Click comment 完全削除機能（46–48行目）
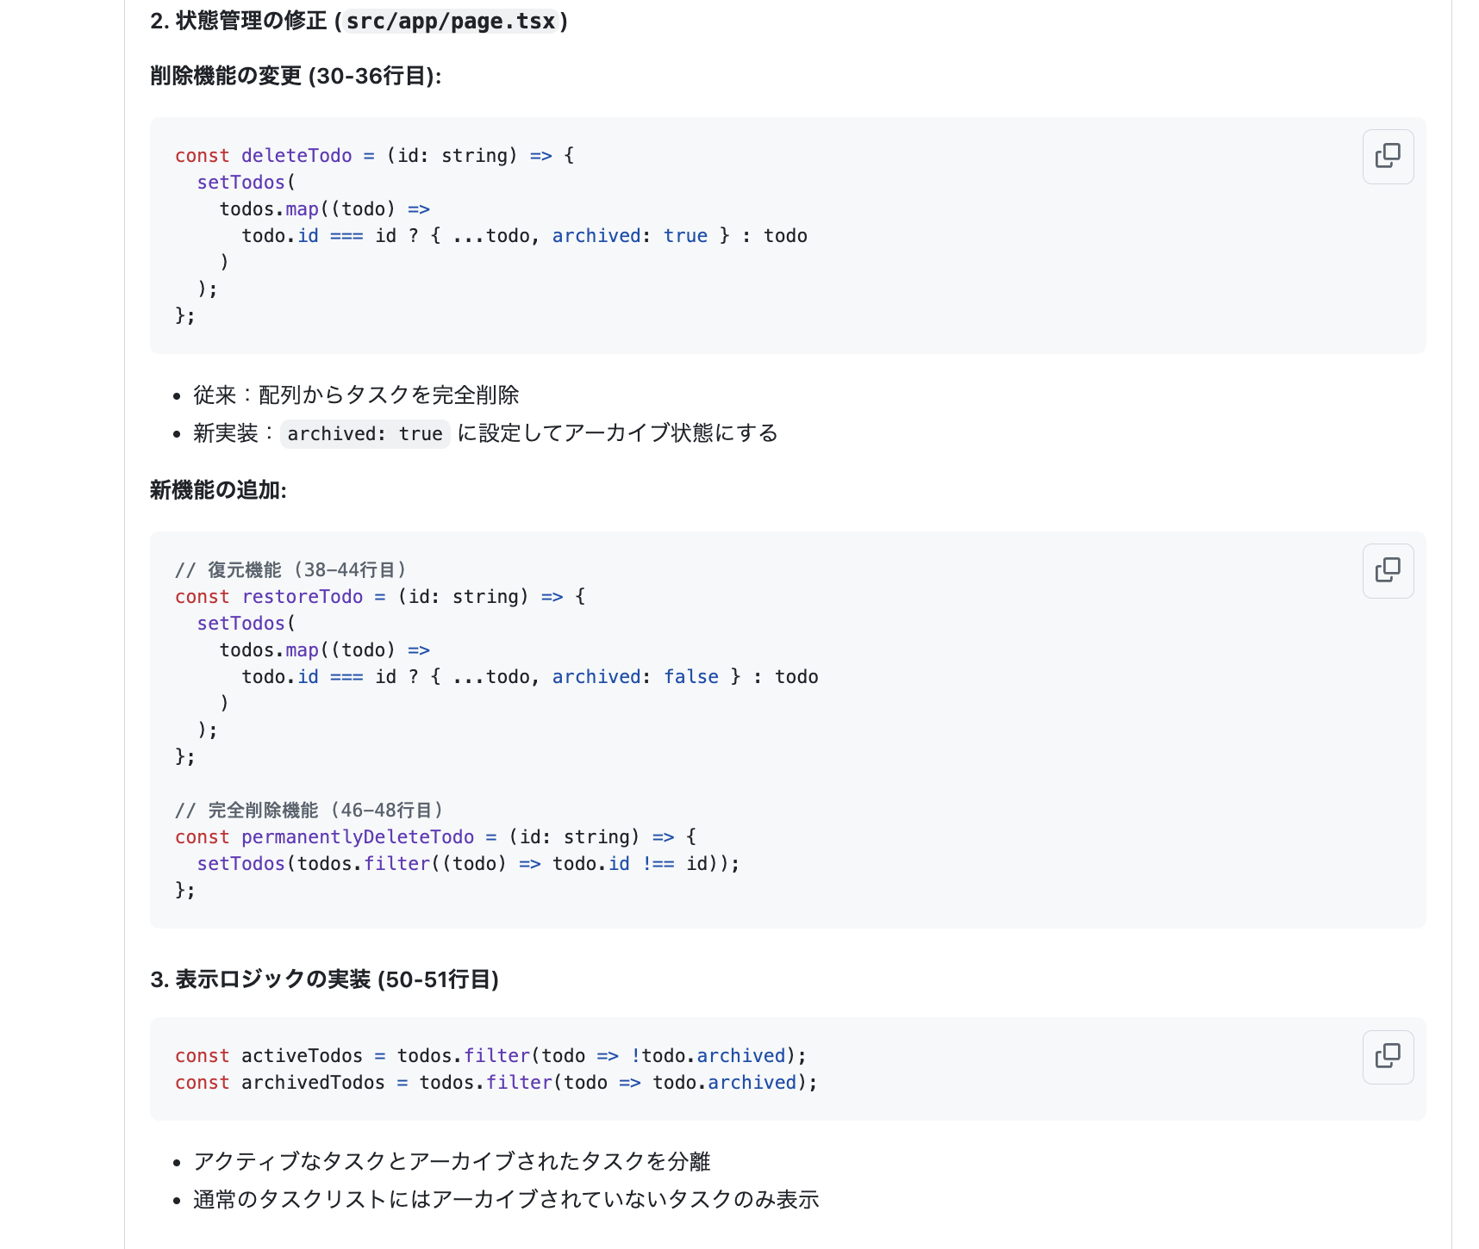The image size is (1479, 1249). click(309, 810)
